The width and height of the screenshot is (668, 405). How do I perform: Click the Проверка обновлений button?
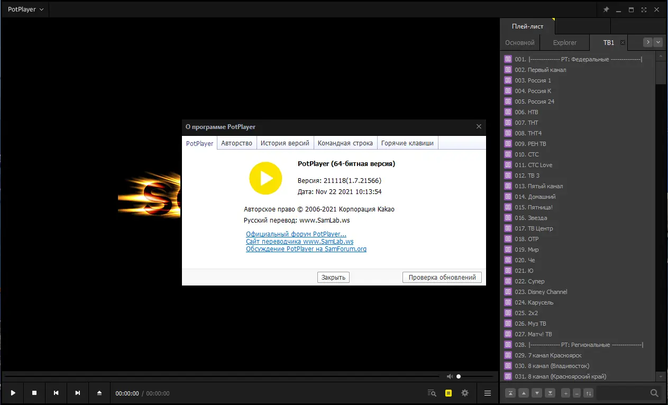[442, 277]
